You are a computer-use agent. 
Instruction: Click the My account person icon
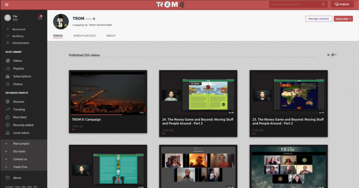[x=8, y=29]
